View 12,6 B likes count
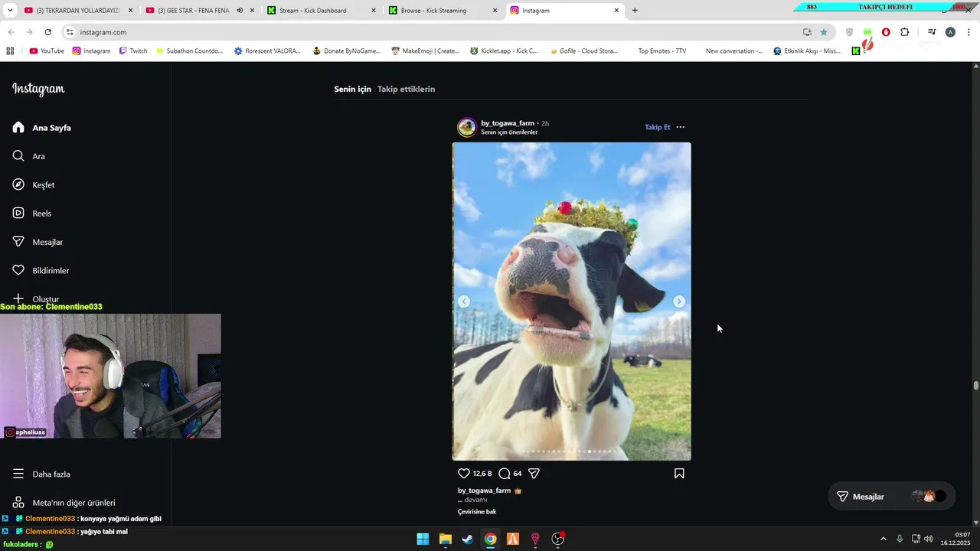 click(482, 474)
